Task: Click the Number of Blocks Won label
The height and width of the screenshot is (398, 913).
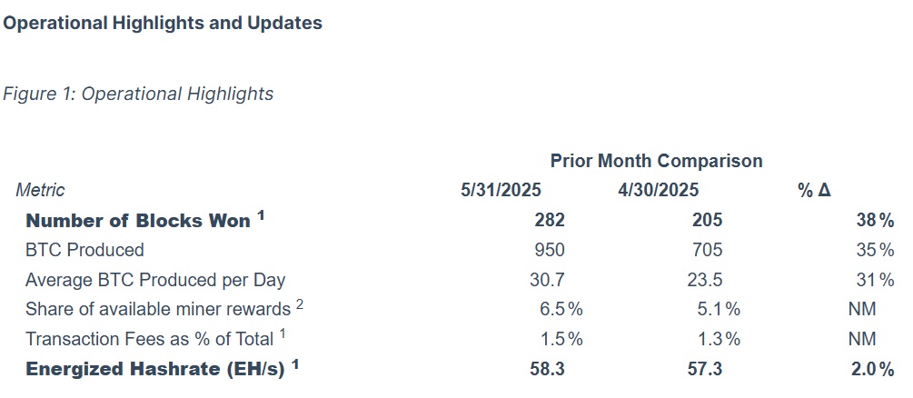Action: (137, 221)
